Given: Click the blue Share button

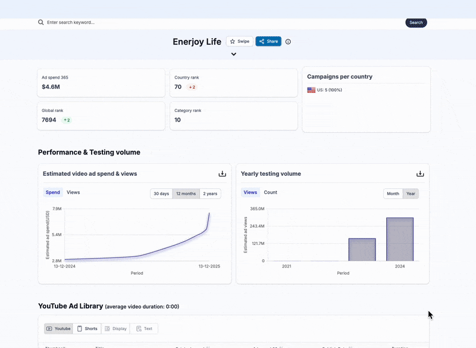Looking at the screenshot, I should pos(268,42).
